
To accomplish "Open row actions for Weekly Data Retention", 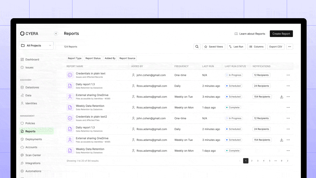I will (x=288, y=107).
